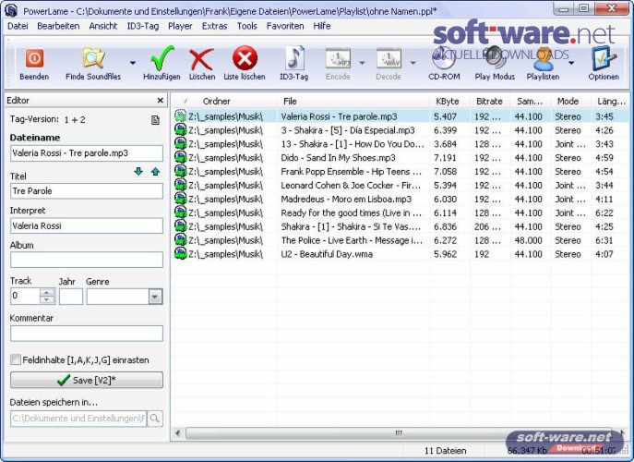The image size is (634, 462).
Task: Click the Decode toolbar icon
Action: [389, 59]
